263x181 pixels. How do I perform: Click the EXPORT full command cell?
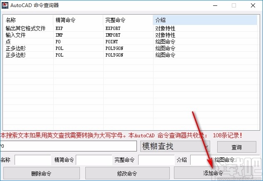coord(113,28)
